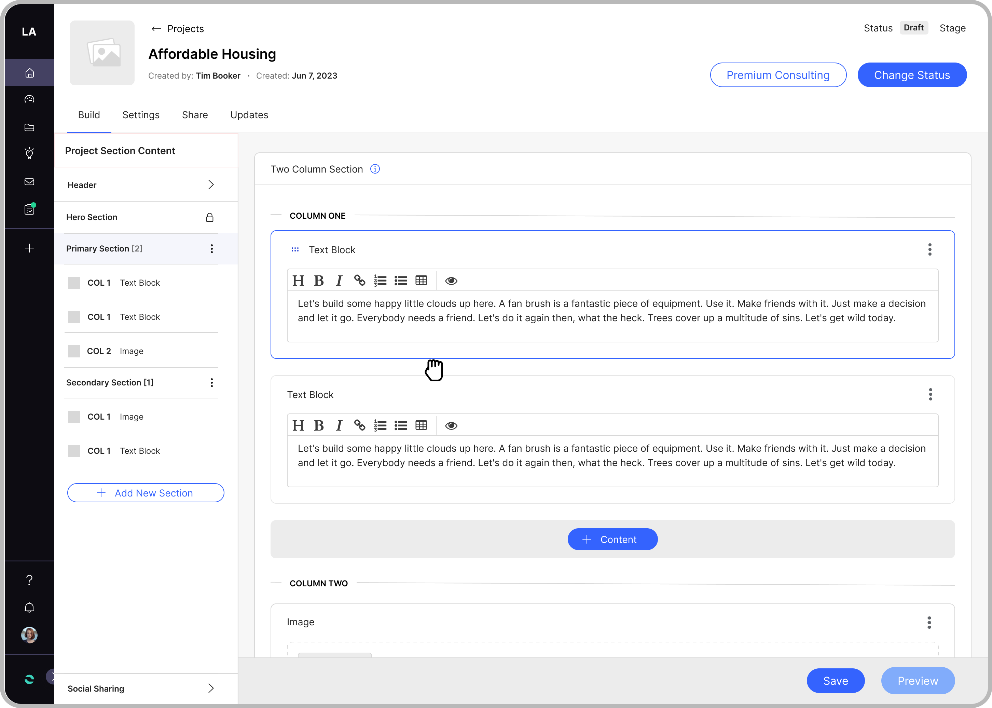Image resolution: width=992 pixels, height=708 pixels.
Task: Click the info icon beside Two Column Section
Action: click(375, 169)
